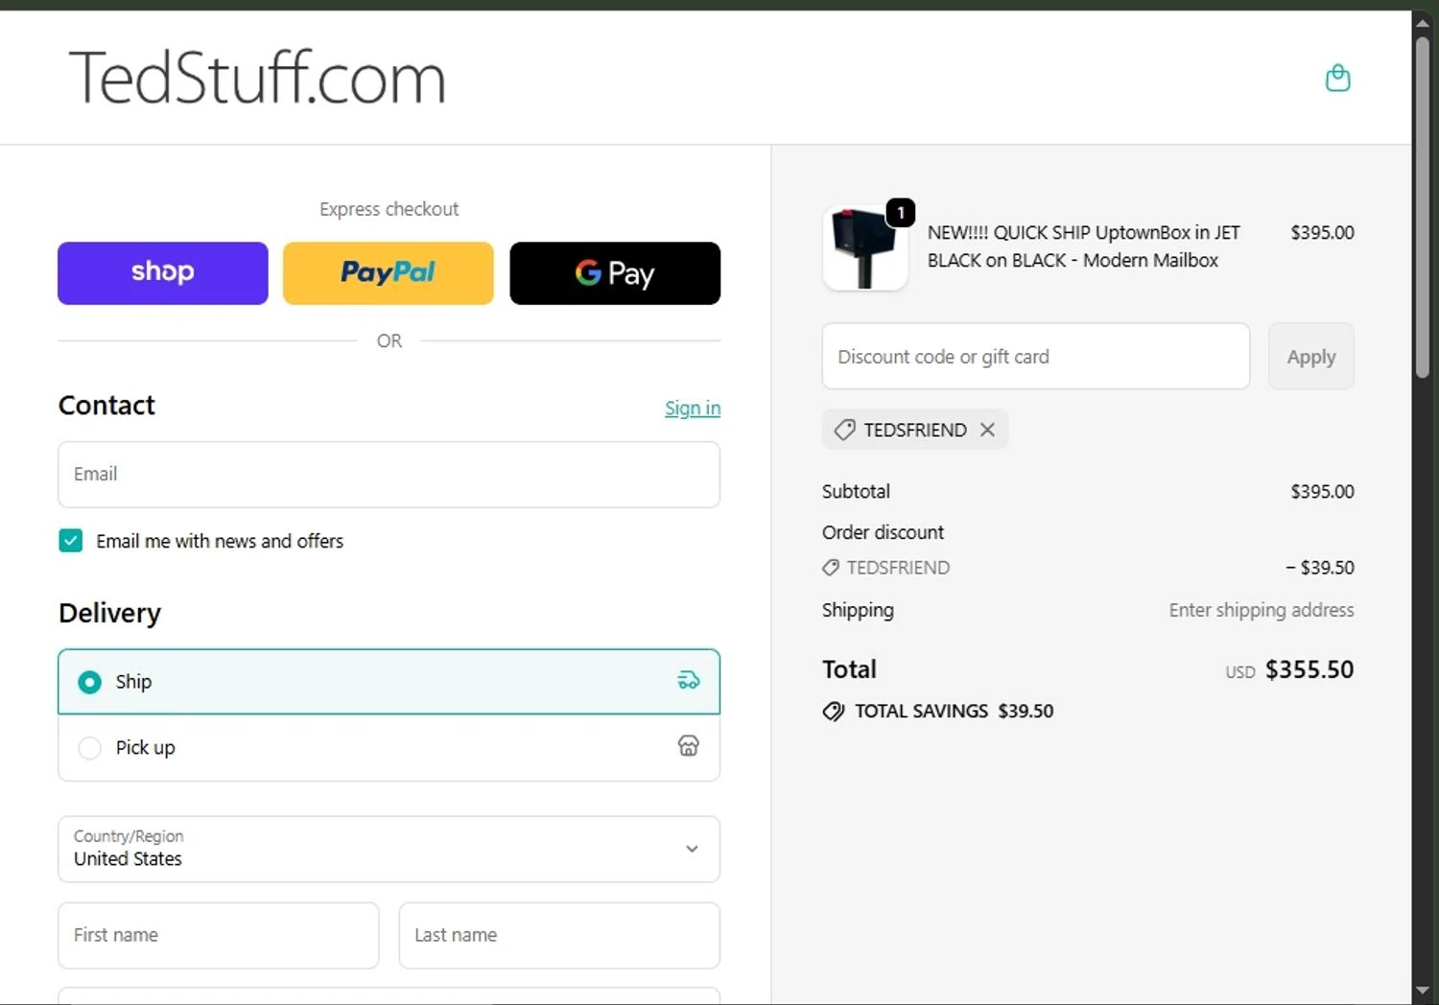The height and width of the screenshot is (1005, 1439).
Task: Select the Ship delivery option
Action: 389,682
